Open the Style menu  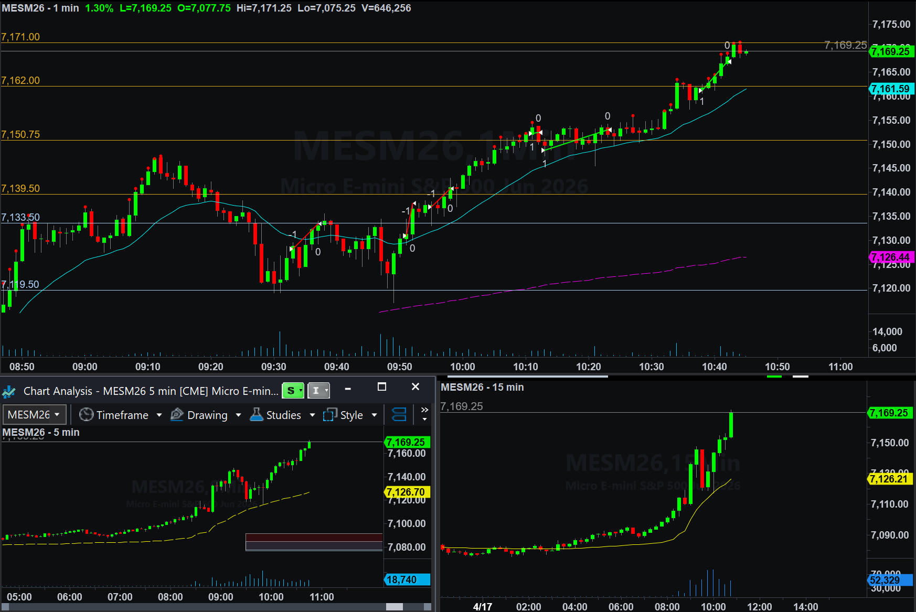(352, 415)
